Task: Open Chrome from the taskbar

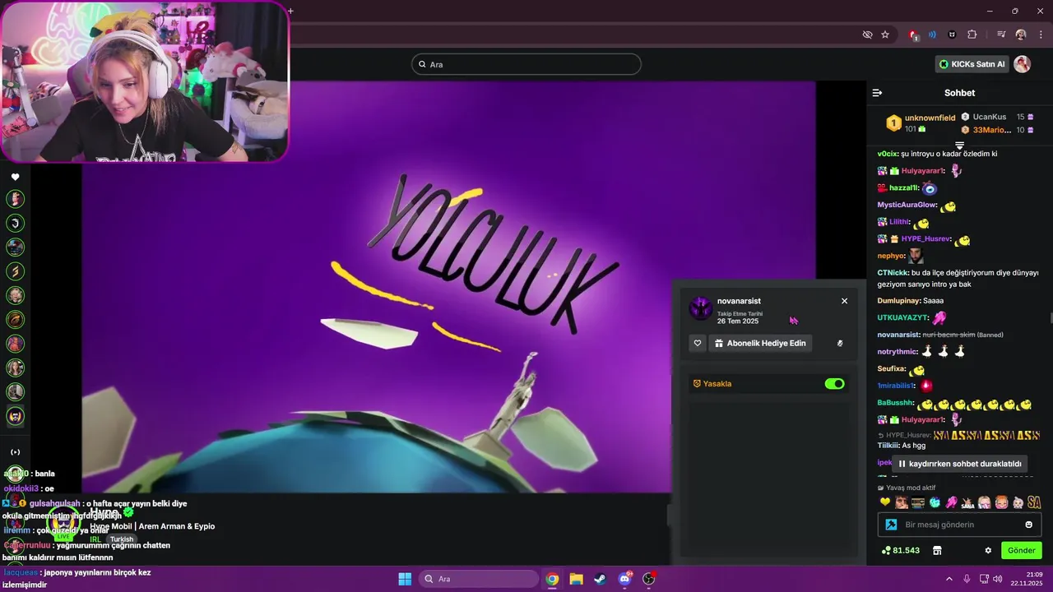Action: pyautogui.click(x=552, y=579)
